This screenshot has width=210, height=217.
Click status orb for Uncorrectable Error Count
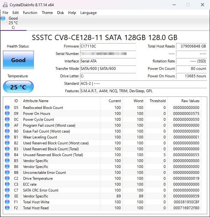coord(7,172)
